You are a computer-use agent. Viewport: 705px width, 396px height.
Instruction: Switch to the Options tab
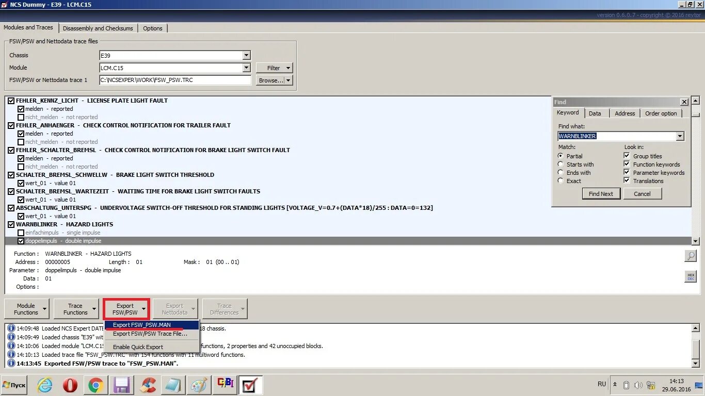(x=153, y=28)
